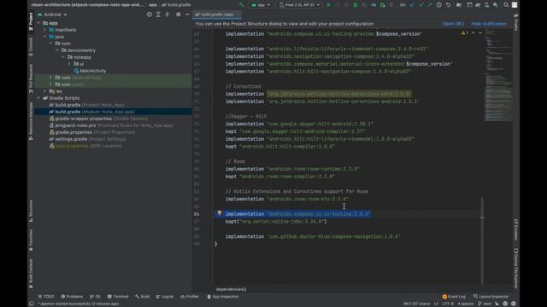
Task: Select the build.gradle (app) editor tab
Action: [217, 14]
